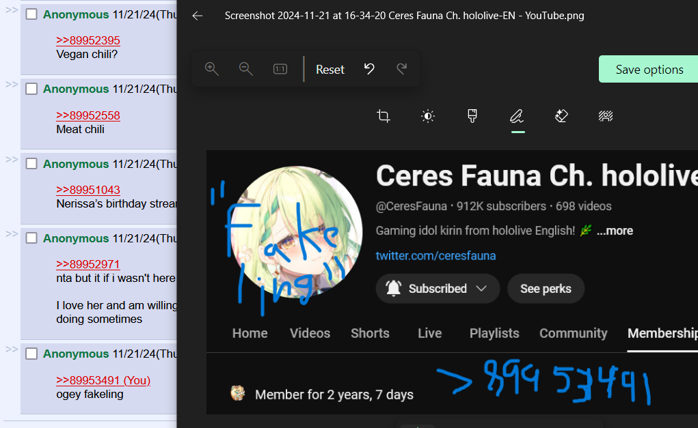Viewport: 698px width, 428px height.
Task: Zoom out of the edited image
Action: [x=245, y=69]
